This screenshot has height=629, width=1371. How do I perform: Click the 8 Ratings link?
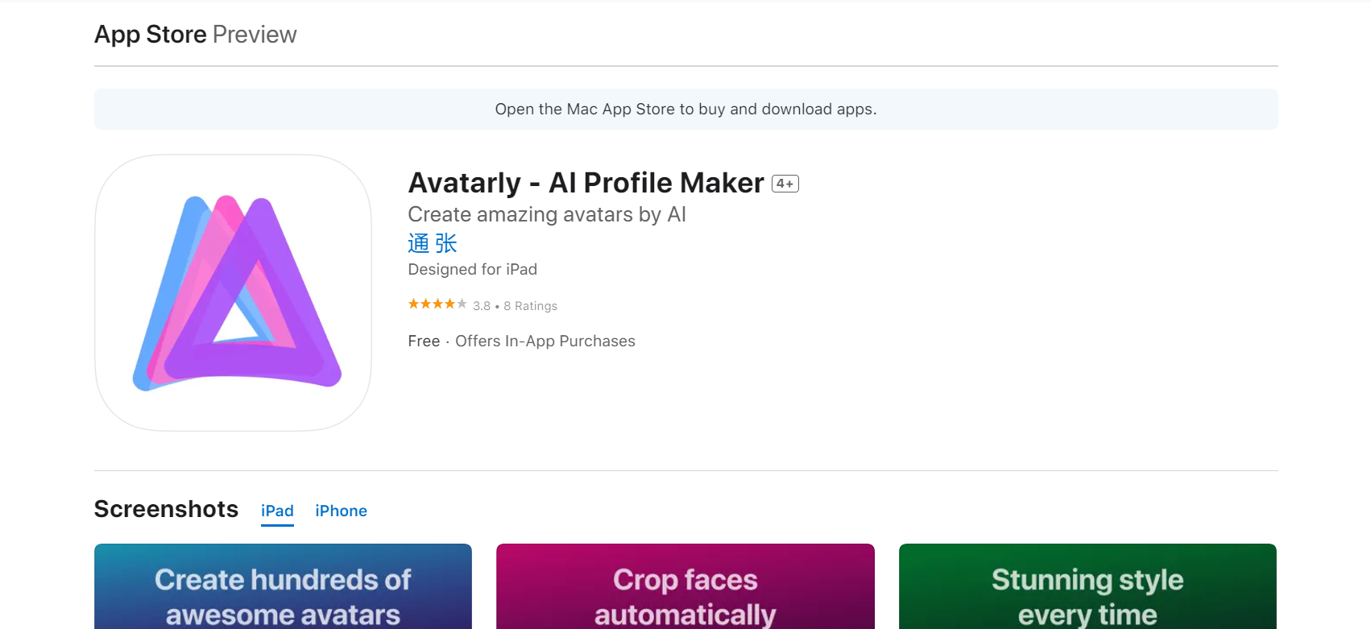click(x=531, y=305)
